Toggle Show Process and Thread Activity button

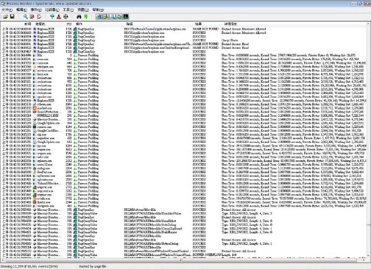click(x=119, y=17)
